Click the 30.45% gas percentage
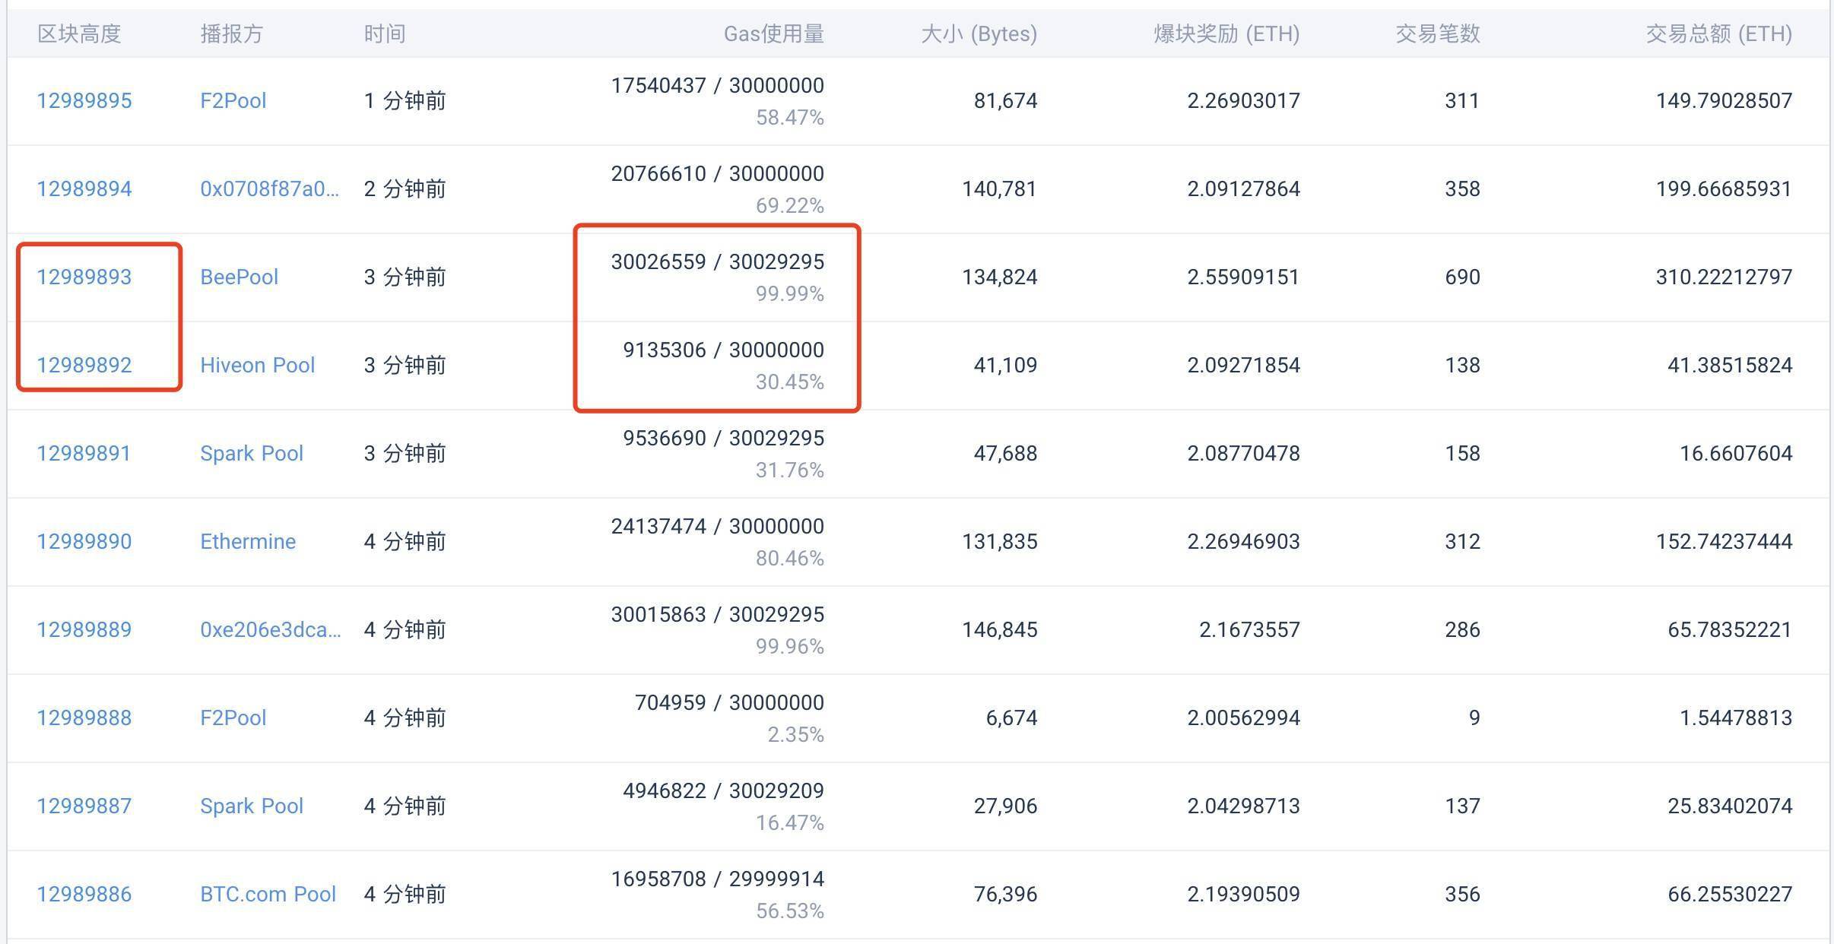The width and height of the screenshot is (1834, 944). (x=790, y=382)
